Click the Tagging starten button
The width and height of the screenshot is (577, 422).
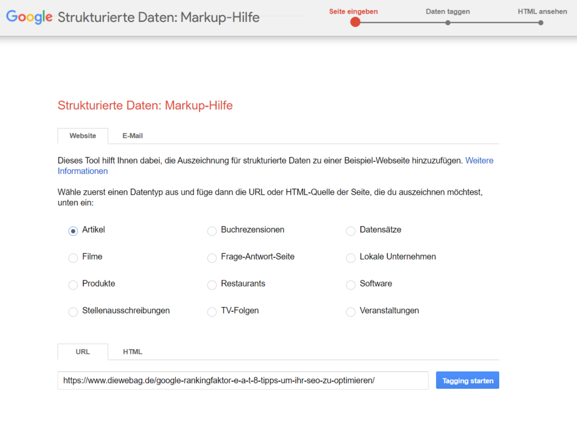467,380
